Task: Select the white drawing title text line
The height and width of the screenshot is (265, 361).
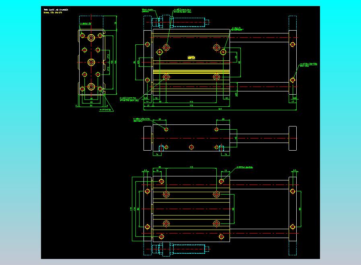Action: pyautogui.click(x=56, y=10)
